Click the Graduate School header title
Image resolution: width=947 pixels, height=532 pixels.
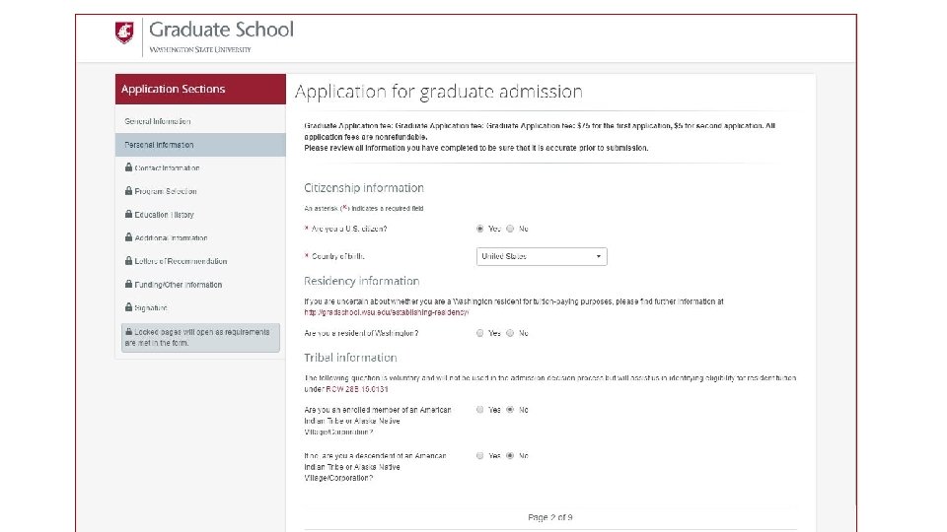click(221, 29)
